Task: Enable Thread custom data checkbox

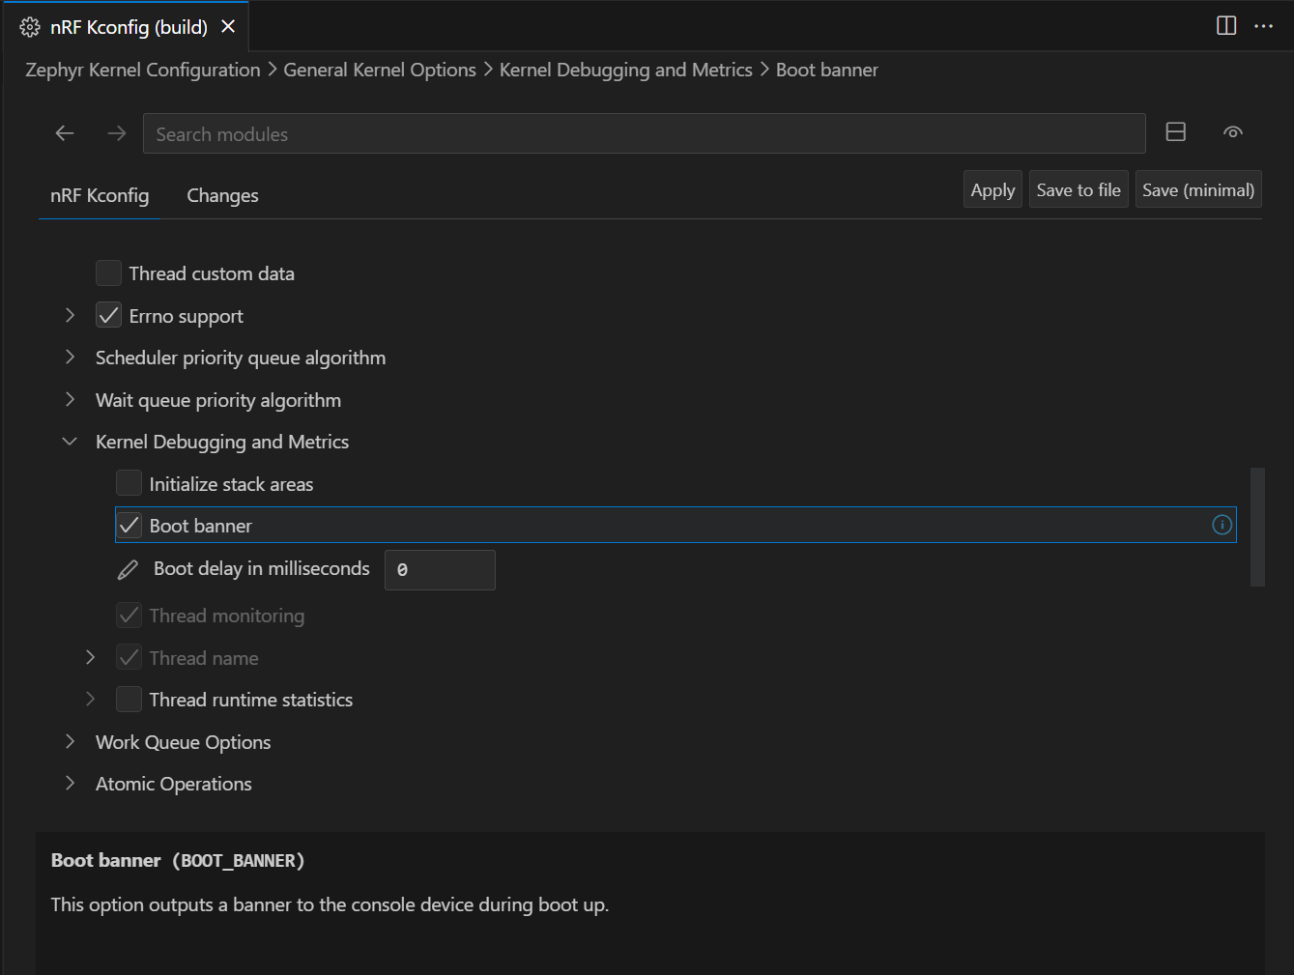Action: point(108,273)
